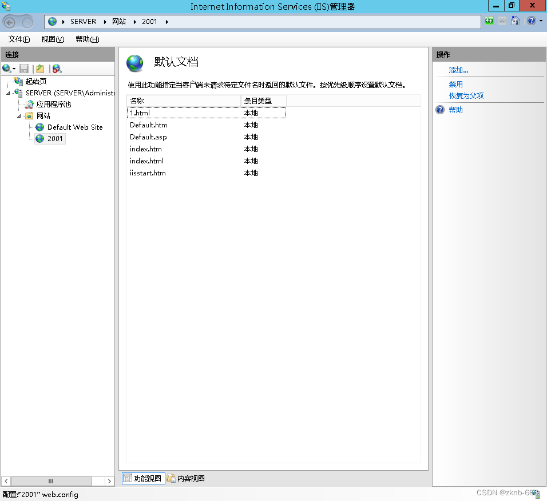
Task: Switch to 内容视图 tab
Action: point(186,478)
